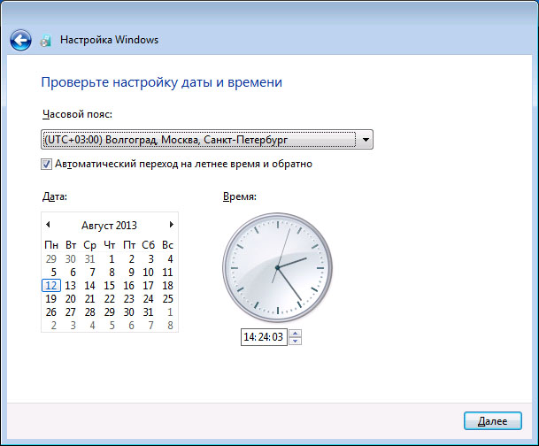539x446 pixels.
Task: Pick August 31 in the calendar
Action: click(148, 312)
